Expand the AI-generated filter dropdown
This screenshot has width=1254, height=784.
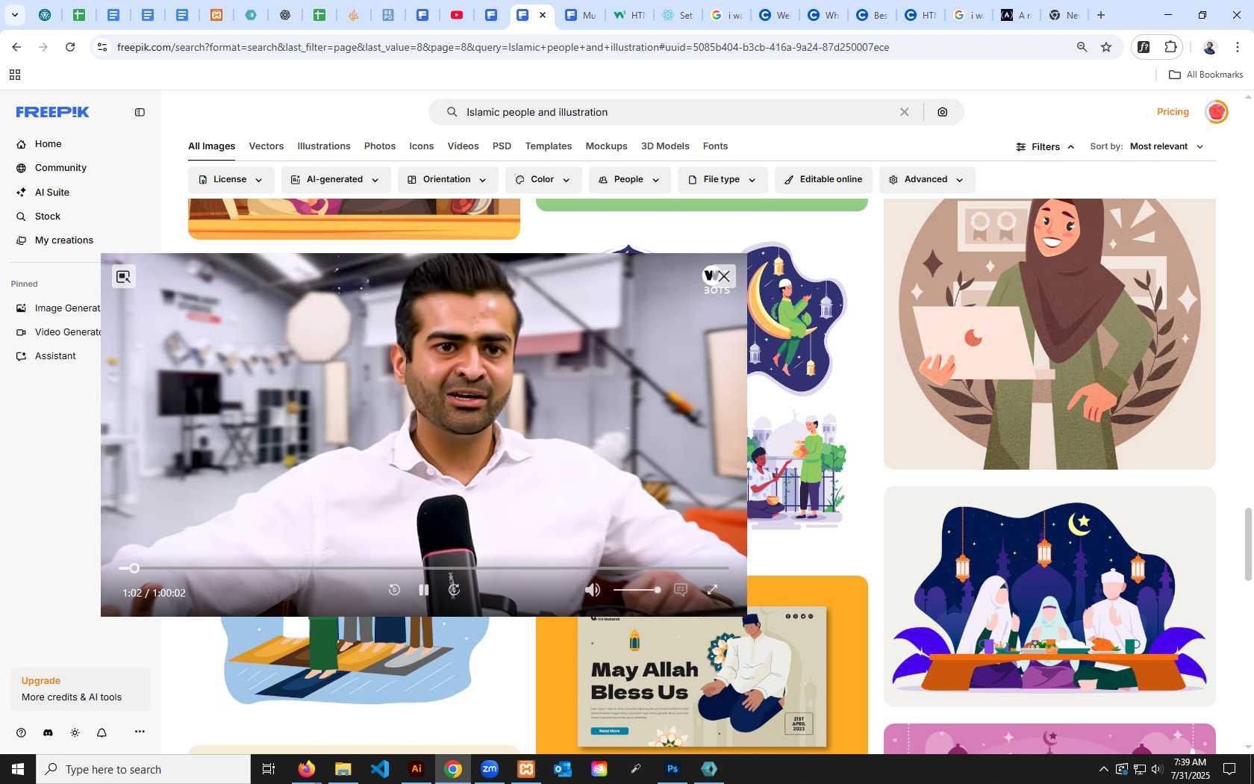pos(336,180)
